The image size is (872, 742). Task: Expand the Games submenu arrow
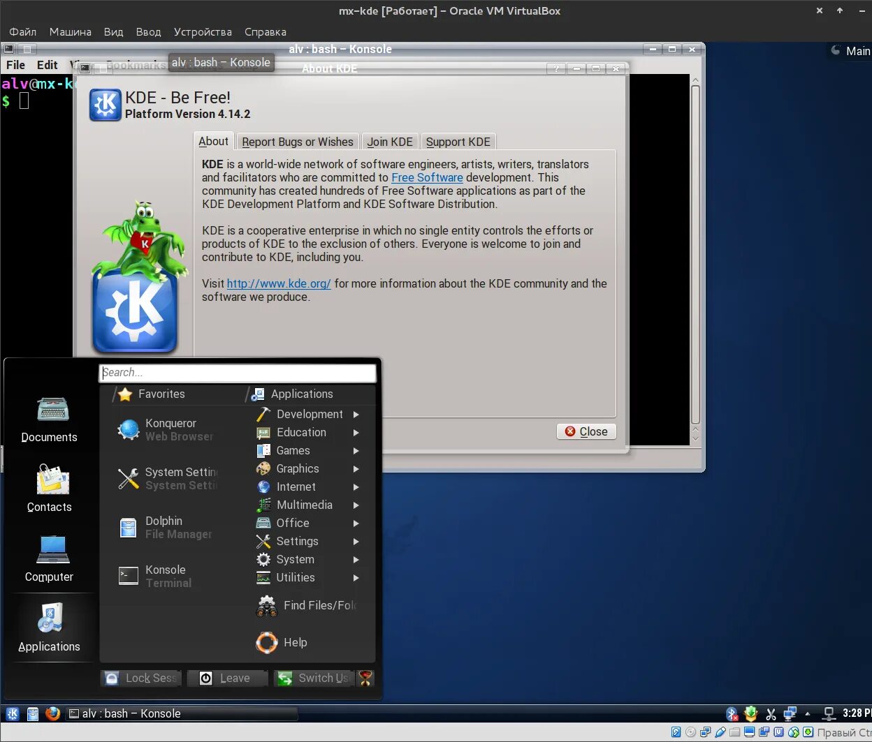(x=356, y=451)
